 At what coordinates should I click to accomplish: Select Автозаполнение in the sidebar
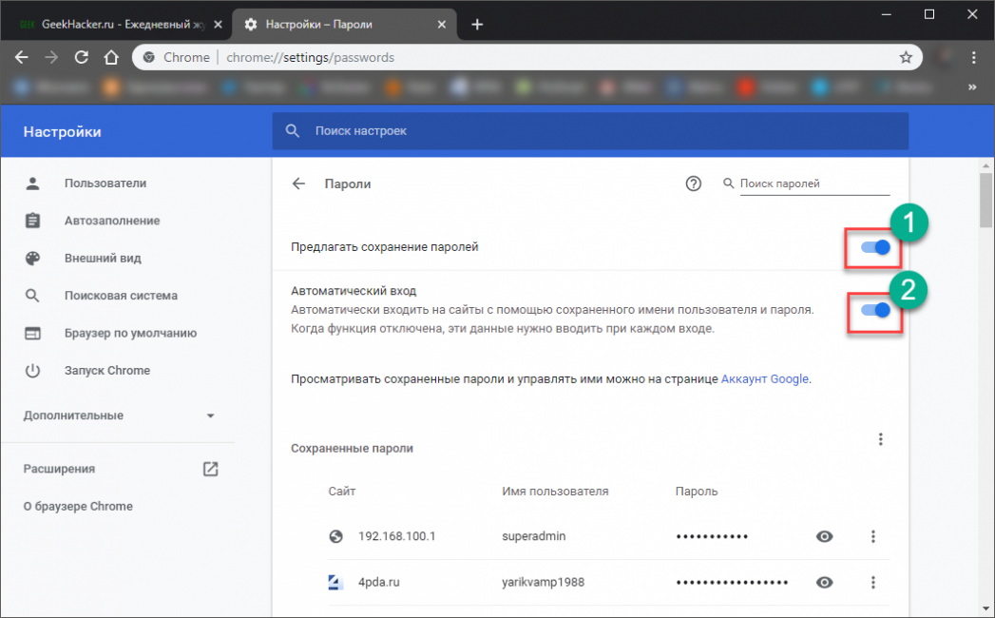[111, 221]
